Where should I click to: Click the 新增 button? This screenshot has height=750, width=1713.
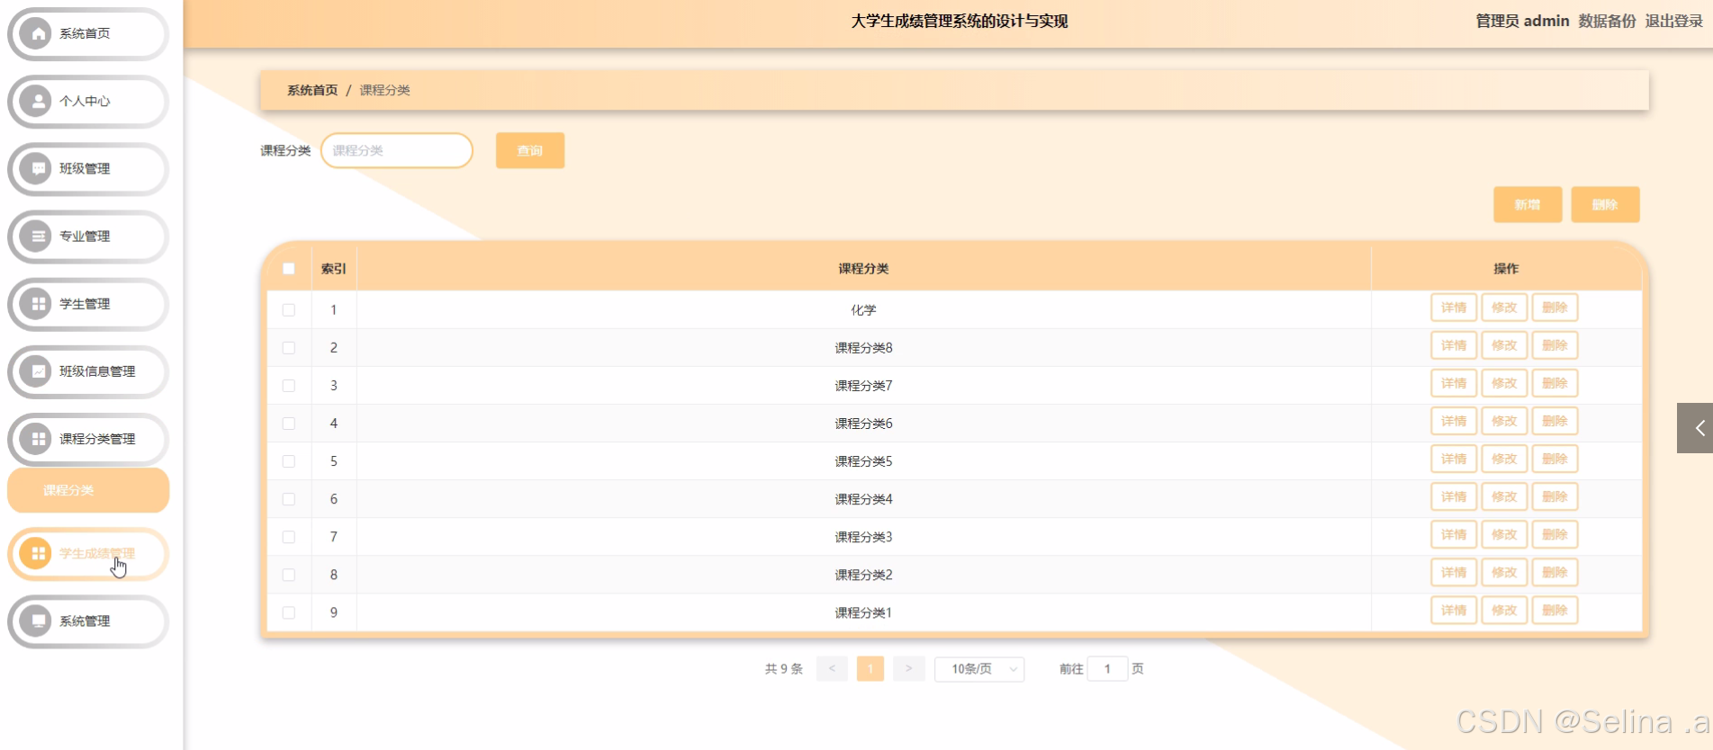click(x=1528, y=204)
